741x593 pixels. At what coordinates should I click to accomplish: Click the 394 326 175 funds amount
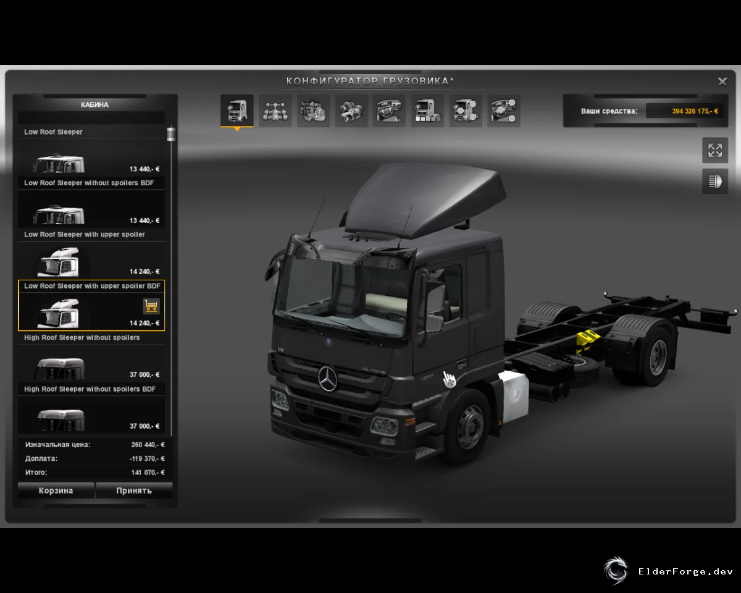(695, 111)
